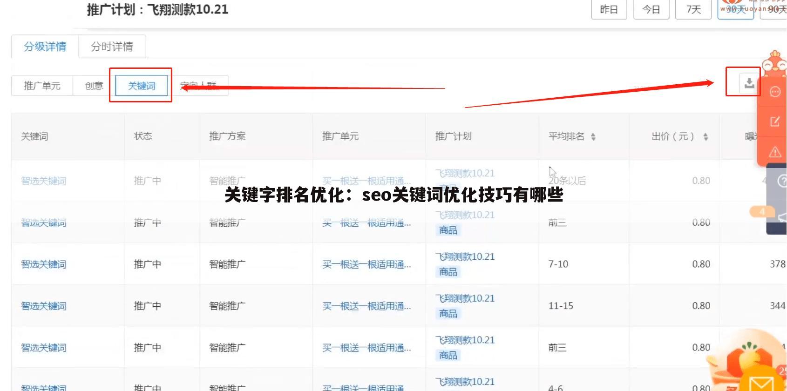
Task: Click 0.80 bid in the 11-15 row
Action: pyautogui.click(x=701, y=306)
